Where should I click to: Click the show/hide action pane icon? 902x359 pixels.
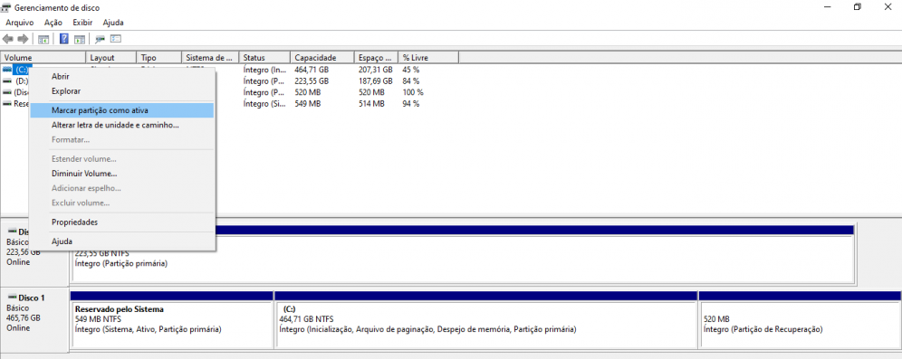[x=80, y=39]
